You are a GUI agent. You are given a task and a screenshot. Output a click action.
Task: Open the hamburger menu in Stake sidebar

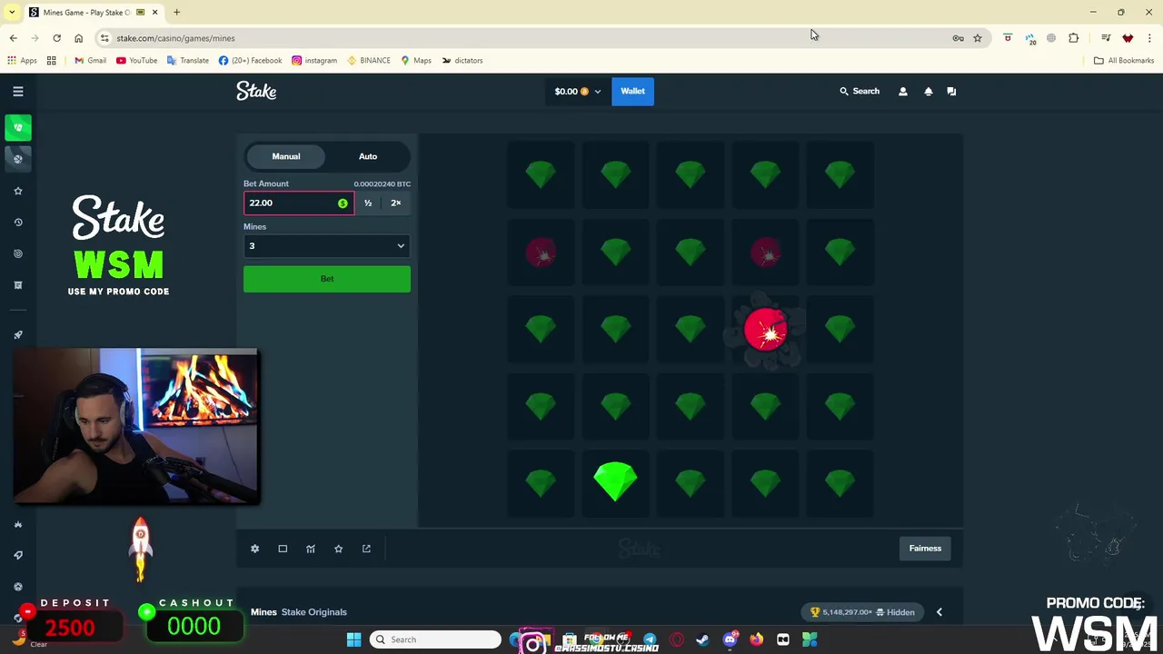17,91
